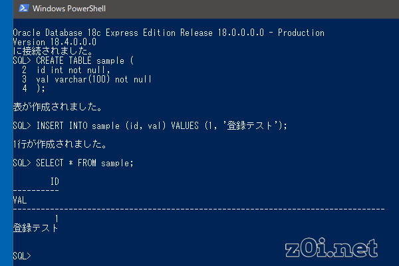Click the long dashed separator under VAL

198,208
